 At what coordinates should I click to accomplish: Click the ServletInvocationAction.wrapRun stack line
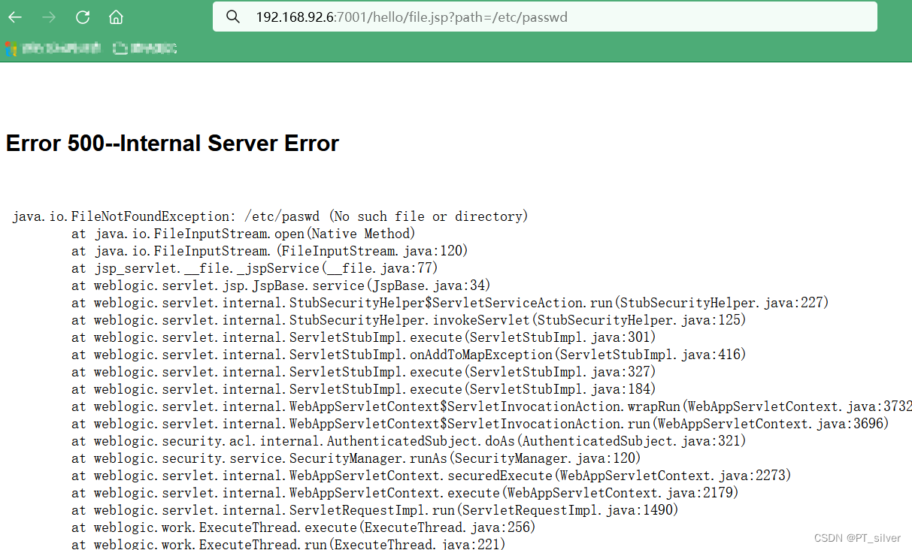click(x=492, y=406)
